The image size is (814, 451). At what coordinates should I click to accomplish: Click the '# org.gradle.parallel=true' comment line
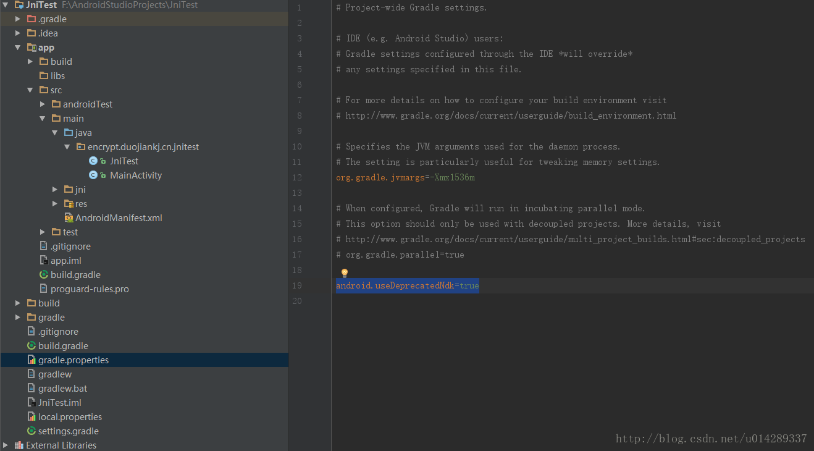click(x=400, y=255)
